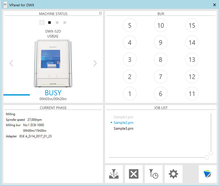Select bur number 4
The width and height of the screenshot is (220, 186).
click(x=130, y=42)
